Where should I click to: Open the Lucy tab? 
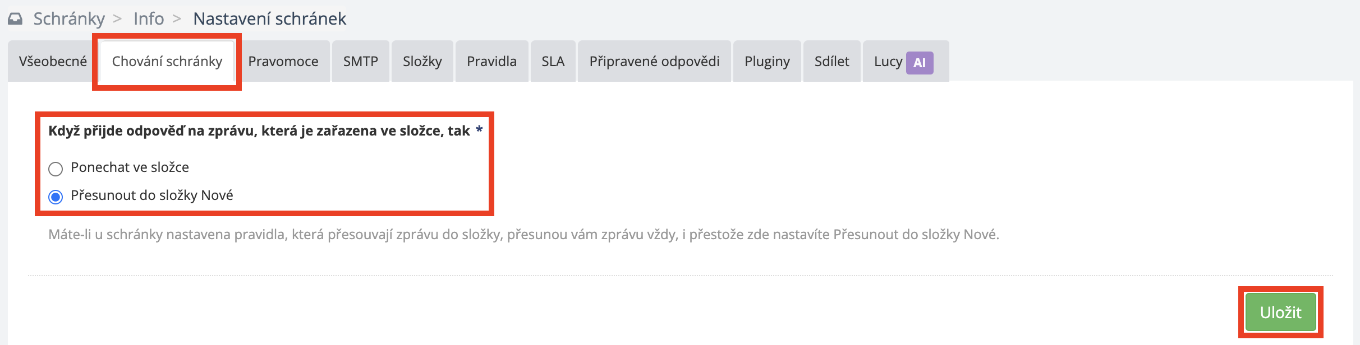888,62
